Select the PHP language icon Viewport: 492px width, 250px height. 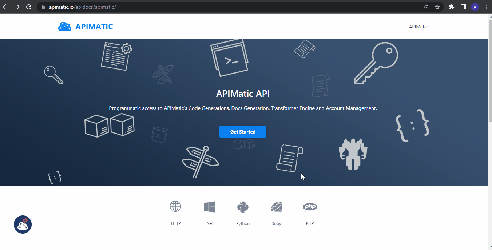click(310, 206)
